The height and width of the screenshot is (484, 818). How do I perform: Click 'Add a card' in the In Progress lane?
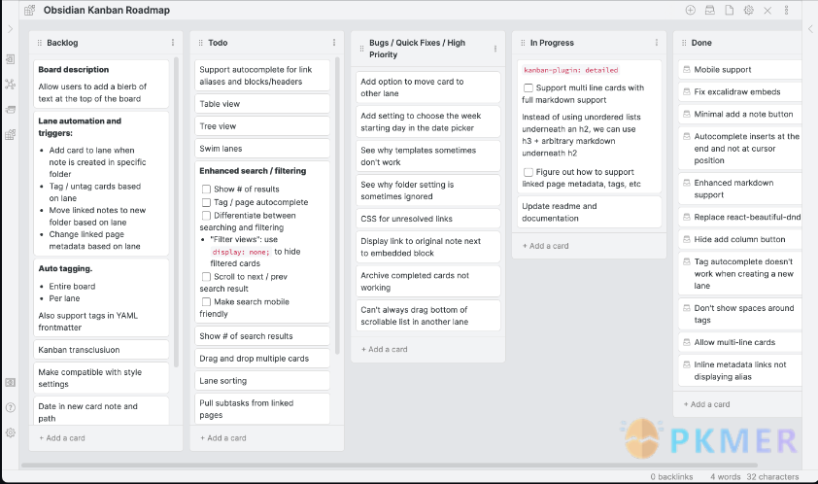546,246
